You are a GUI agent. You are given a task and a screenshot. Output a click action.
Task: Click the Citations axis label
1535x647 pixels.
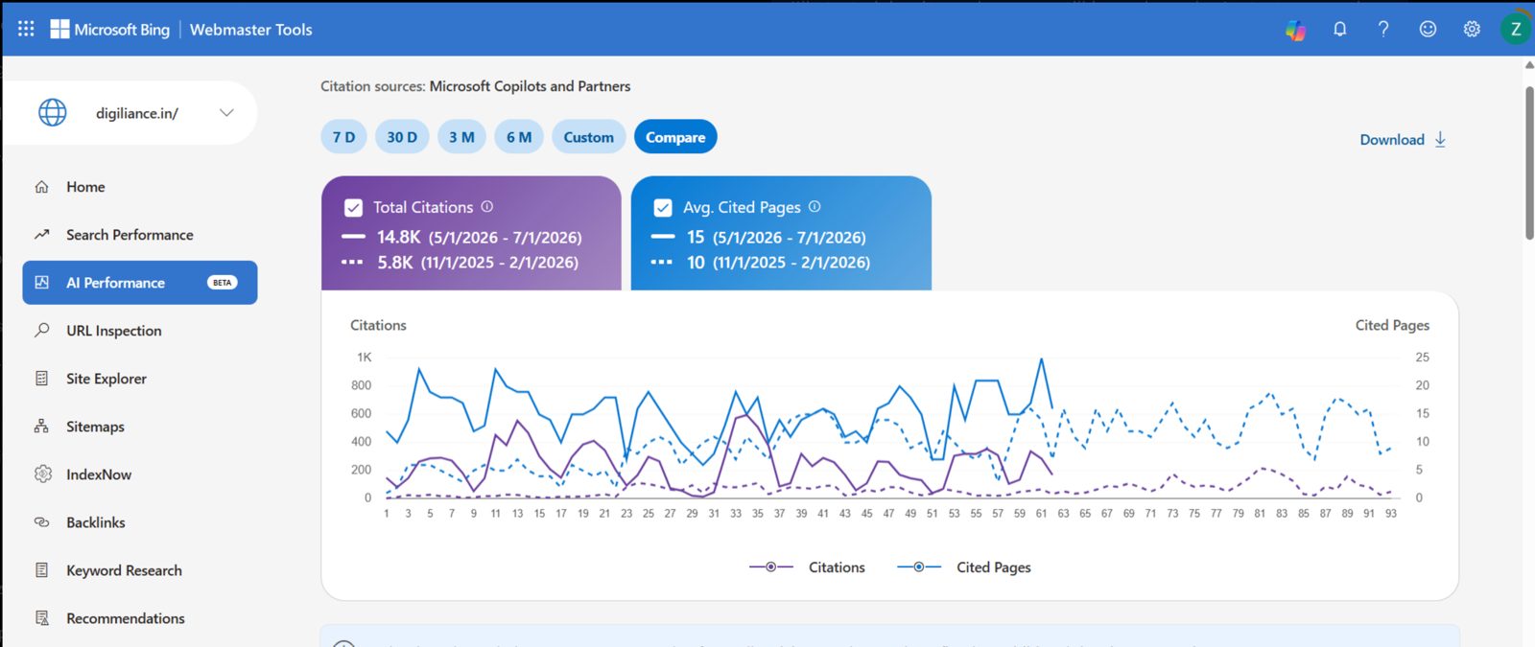coord(378,325)
